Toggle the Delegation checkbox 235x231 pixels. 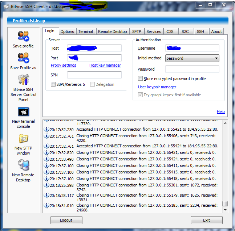point(92,84)
